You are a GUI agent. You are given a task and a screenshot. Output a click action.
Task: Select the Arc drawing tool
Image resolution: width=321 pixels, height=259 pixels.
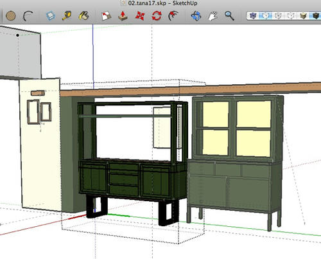pyautogui.click(x=28, y=16)
